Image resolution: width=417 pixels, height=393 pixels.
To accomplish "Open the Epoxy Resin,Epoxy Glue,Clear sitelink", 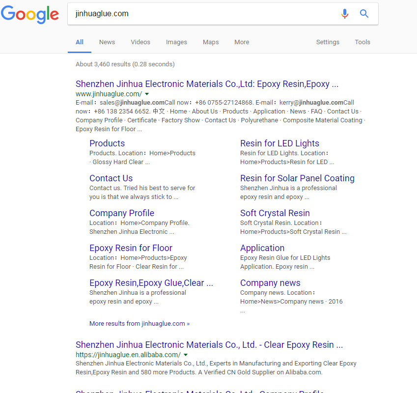I will pyautogui.click(x=151, y=282).
